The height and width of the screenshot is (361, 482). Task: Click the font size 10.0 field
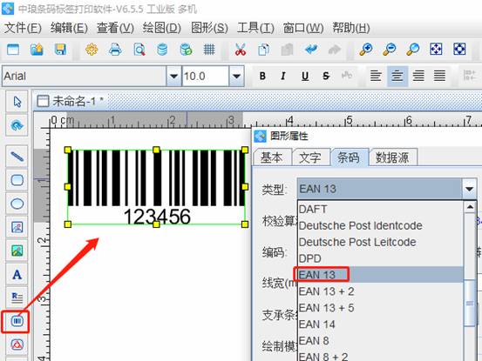coord(206,76)
